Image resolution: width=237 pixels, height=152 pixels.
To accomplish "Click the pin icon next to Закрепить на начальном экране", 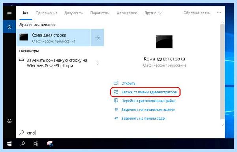I will coord(116,109).
